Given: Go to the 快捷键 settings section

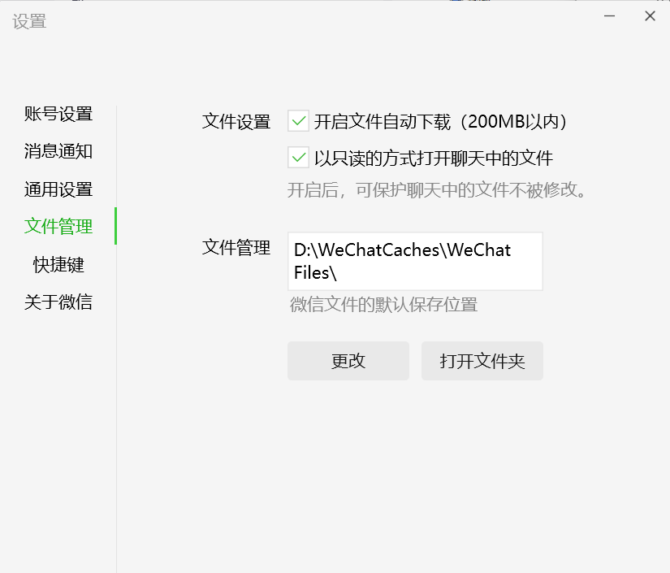Looking at the screenshot, I should click(58, 265).
